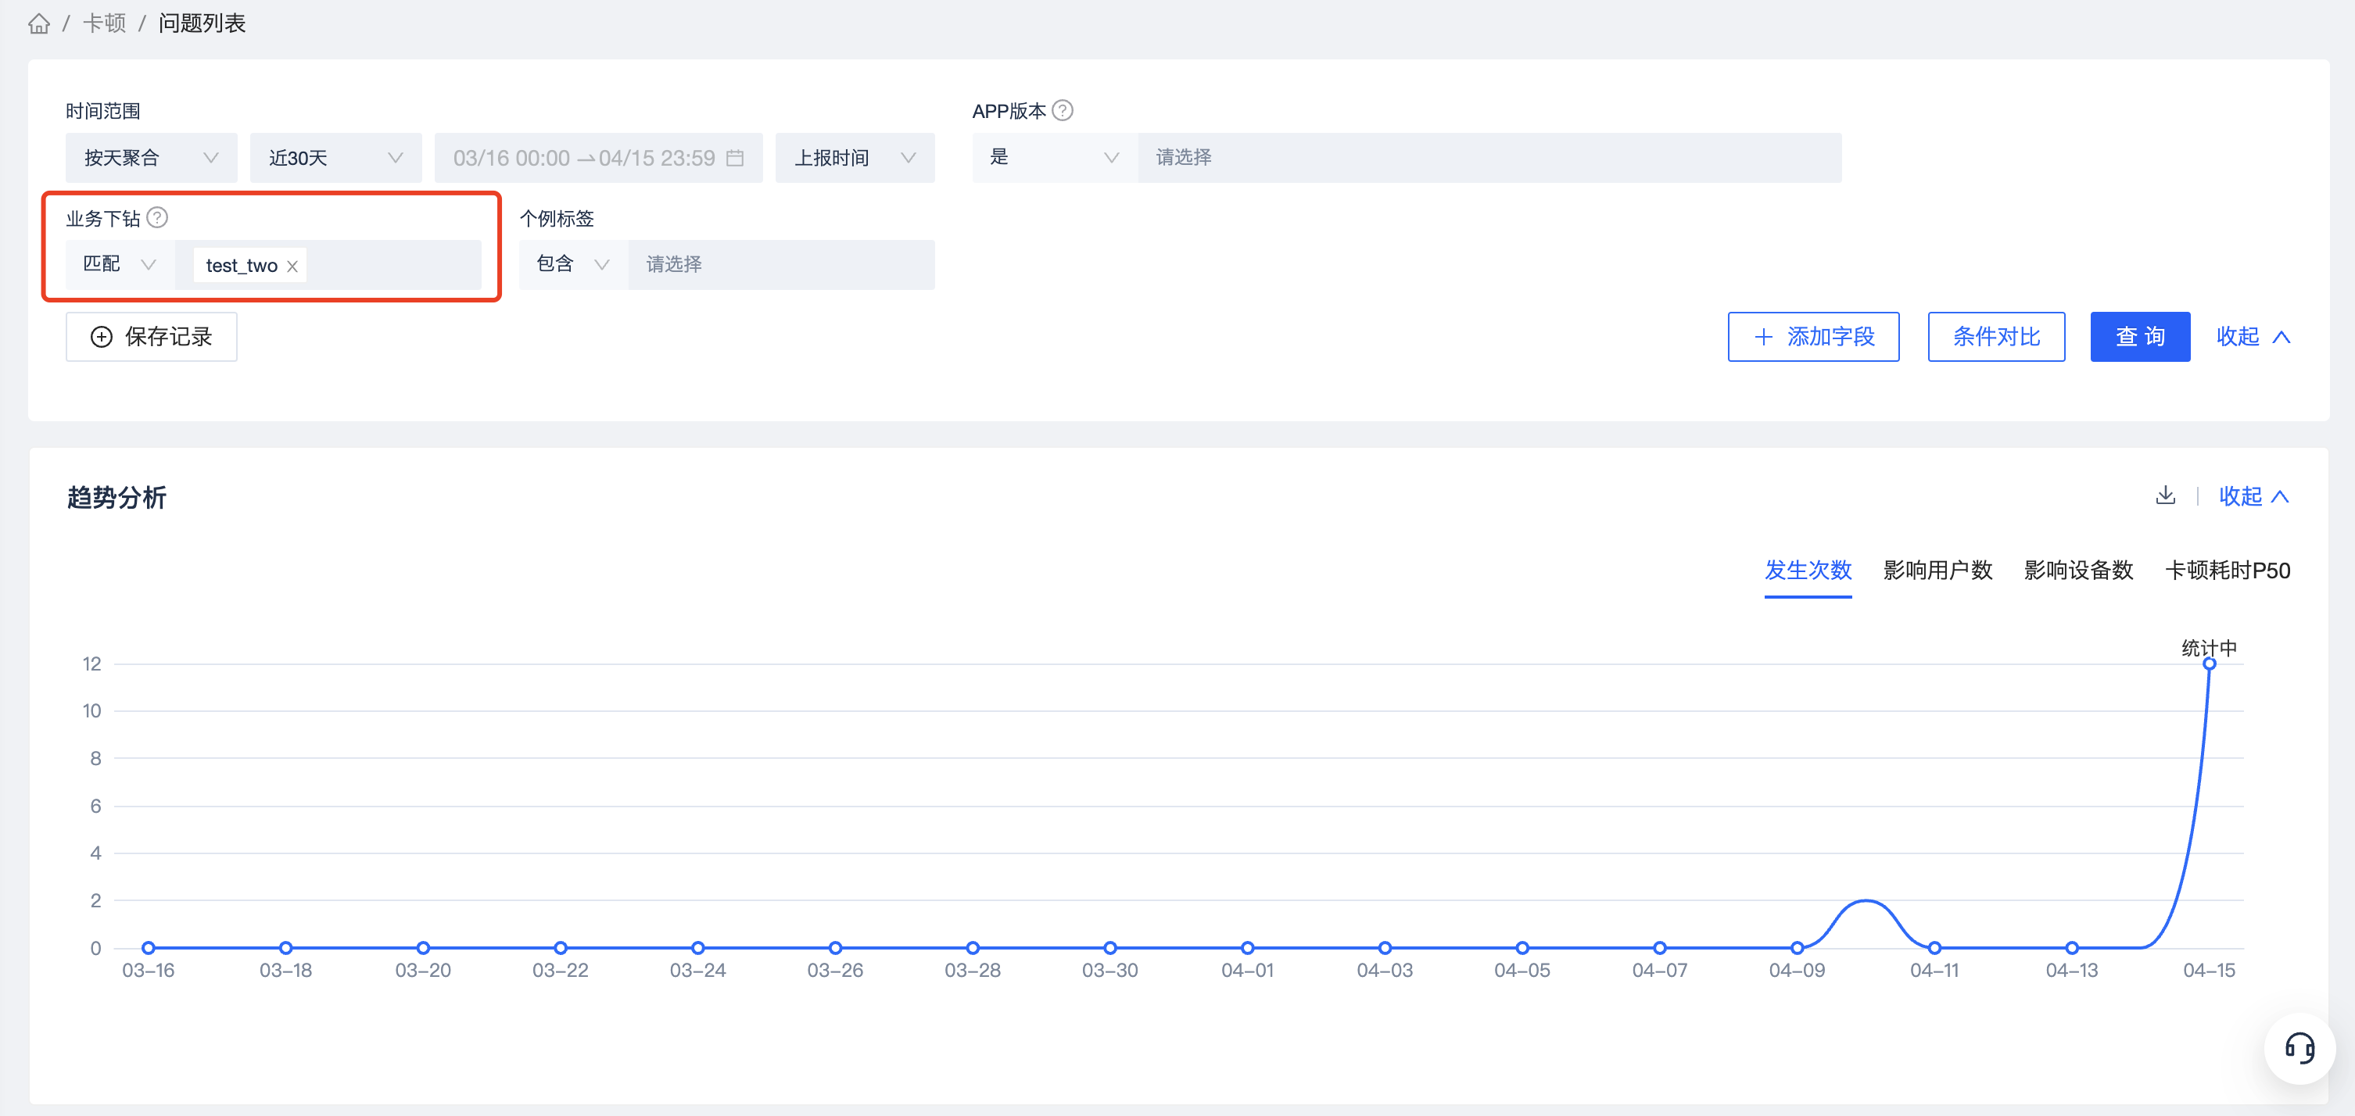The image size is (2355, 1116).
Task: Click x-axis label 03-30
Action: (x=1109, y=971)
